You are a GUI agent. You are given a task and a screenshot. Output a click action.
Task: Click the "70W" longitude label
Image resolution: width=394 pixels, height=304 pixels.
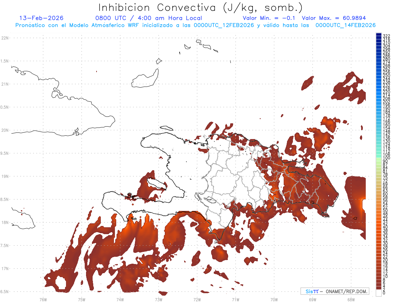pyautogui.click(x=274, y=299)
